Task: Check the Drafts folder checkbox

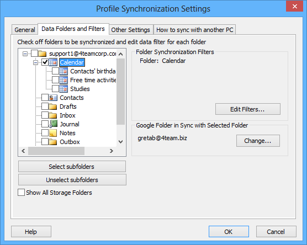Action: [45, 106]
